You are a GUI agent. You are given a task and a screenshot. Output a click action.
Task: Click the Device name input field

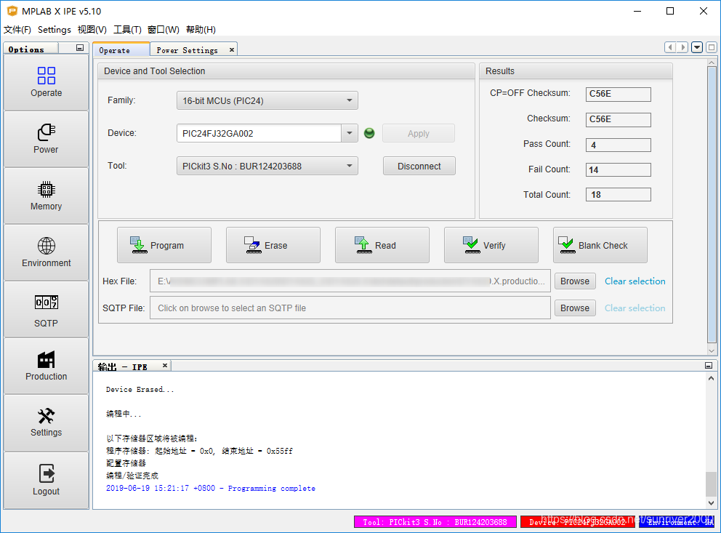tap(259, 133)
